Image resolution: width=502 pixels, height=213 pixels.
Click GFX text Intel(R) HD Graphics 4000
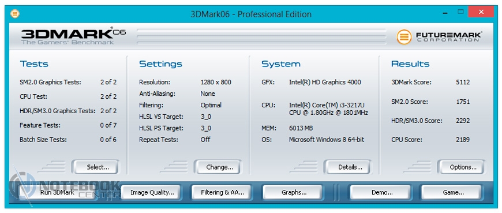click(325, 82)
